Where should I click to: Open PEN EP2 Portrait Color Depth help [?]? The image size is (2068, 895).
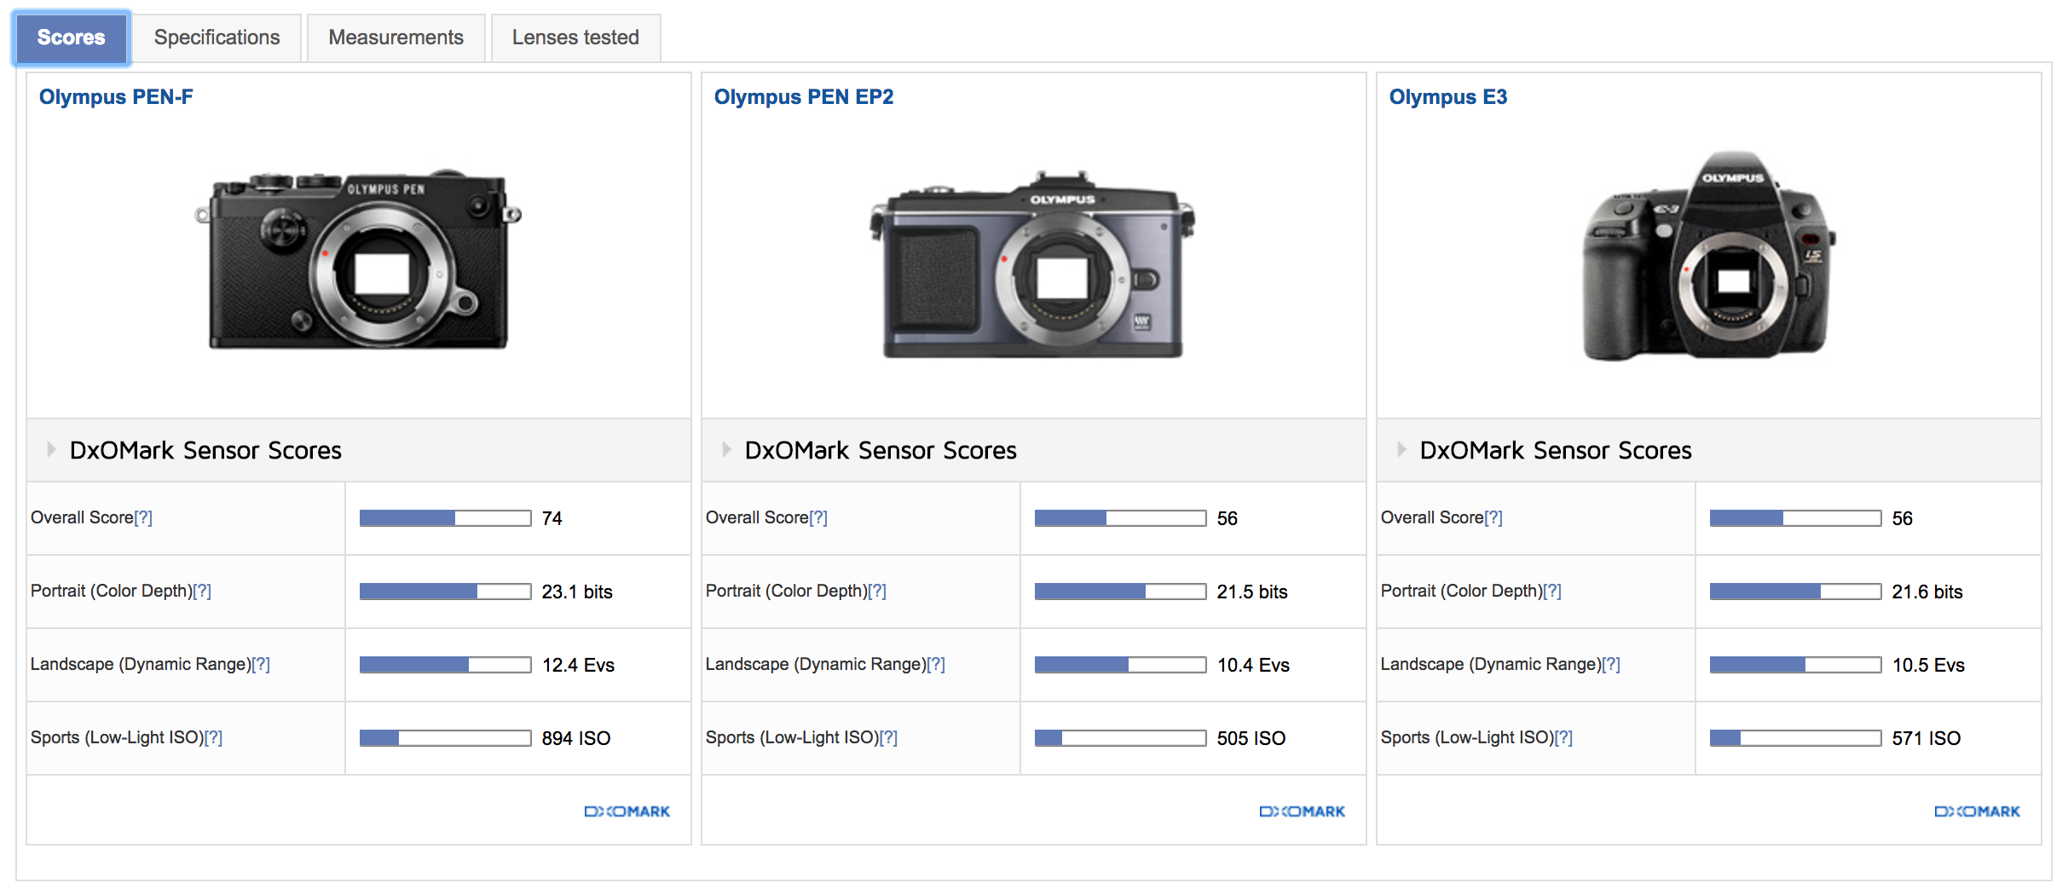click(x=877, y=591)
